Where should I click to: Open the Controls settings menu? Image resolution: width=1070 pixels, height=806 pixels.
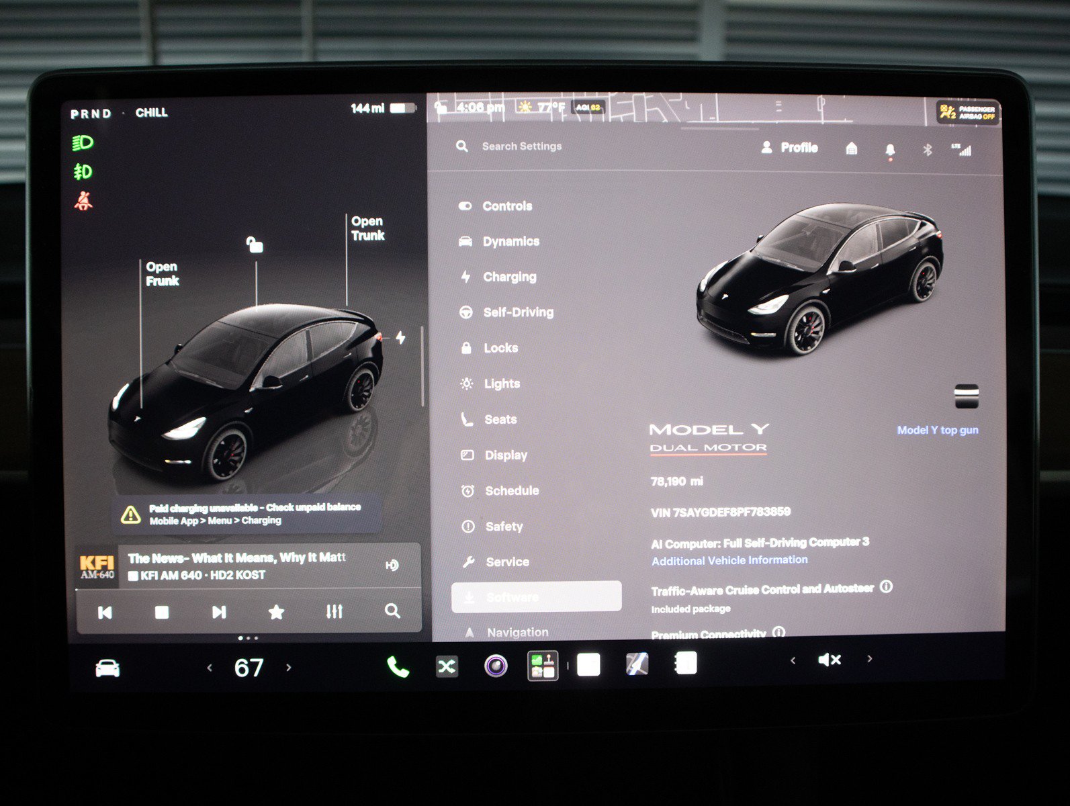[496, 206]
